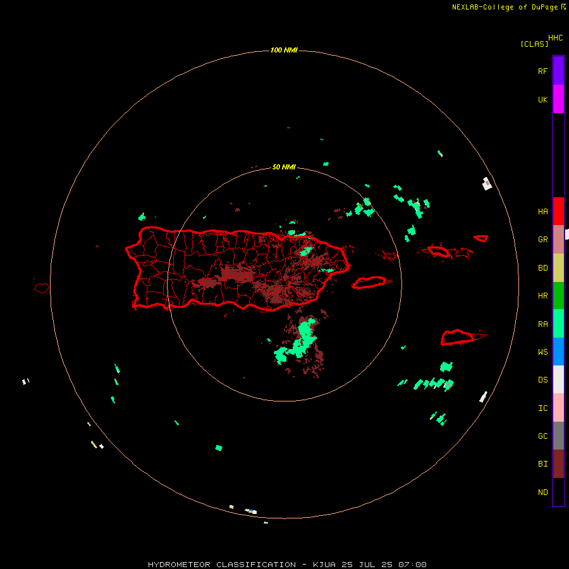Click the purple RF color swatch
Screen dimensions: 569x569
[558, 71]
